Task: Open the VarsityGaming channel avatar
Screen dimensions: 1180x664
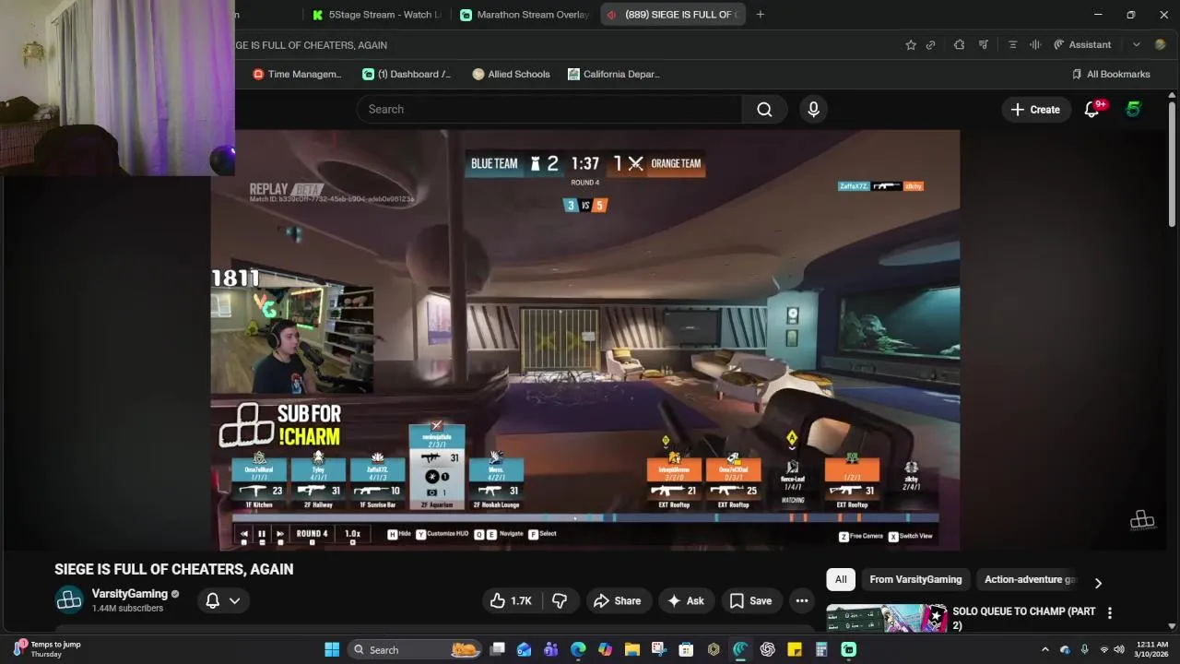Action: tap(69, 600)
